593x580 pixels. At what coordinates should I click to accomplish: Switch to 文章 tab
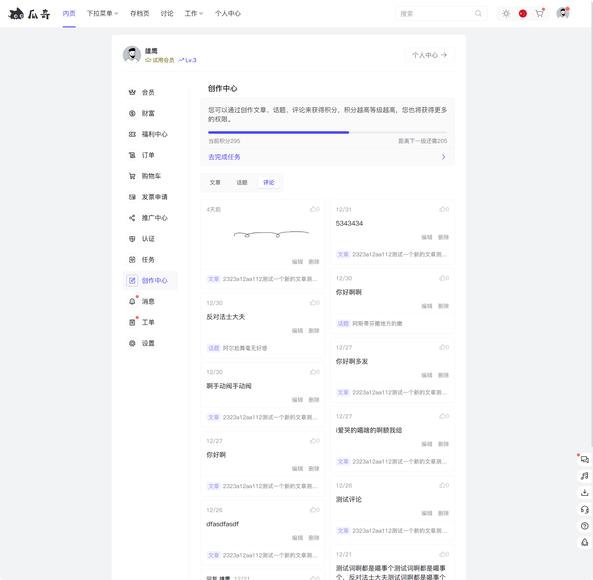tap(215, 183)
